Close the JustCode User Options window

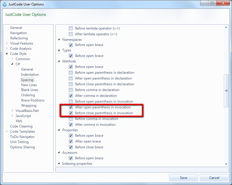point(223,3)
